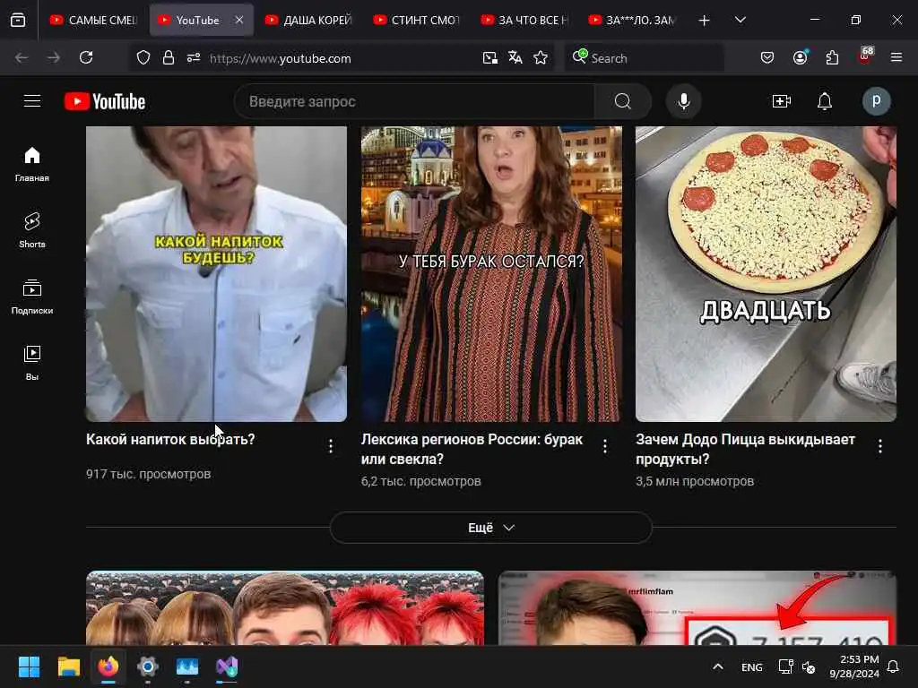This screenshot has height=688, width=918.
Task: Go forward with the browser forward arrow
Action: click(x=53, y=57)
